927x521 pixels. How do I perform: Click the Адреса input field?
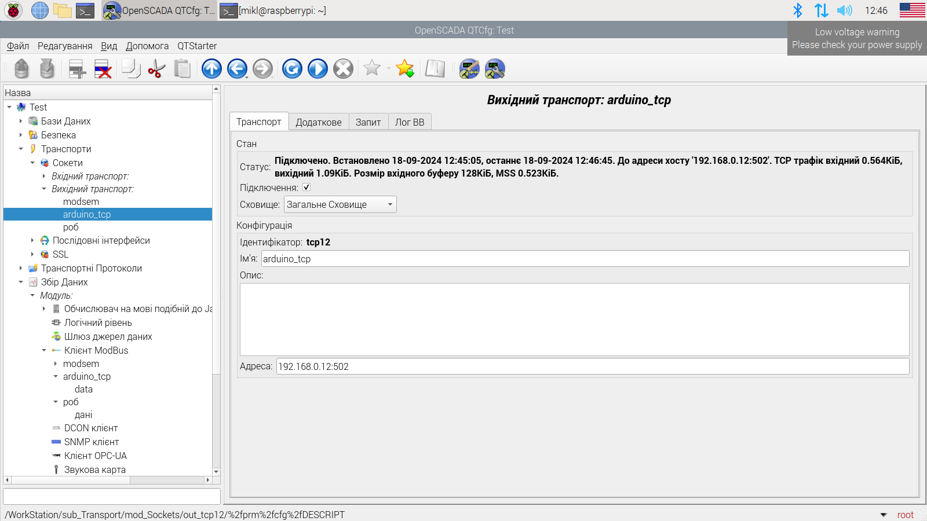pyautogui.click(x=592, y=366)
